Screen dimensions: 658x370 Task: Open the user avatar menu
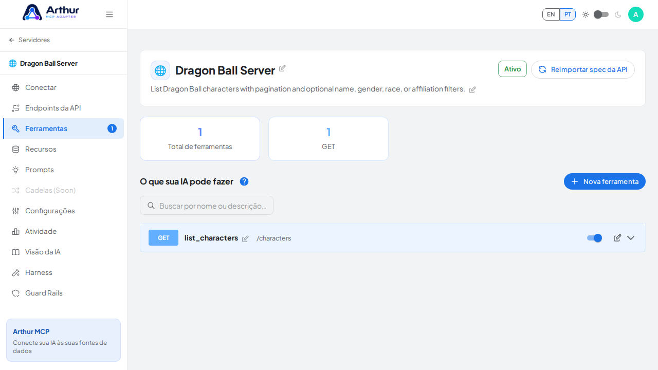click(636, 14)
